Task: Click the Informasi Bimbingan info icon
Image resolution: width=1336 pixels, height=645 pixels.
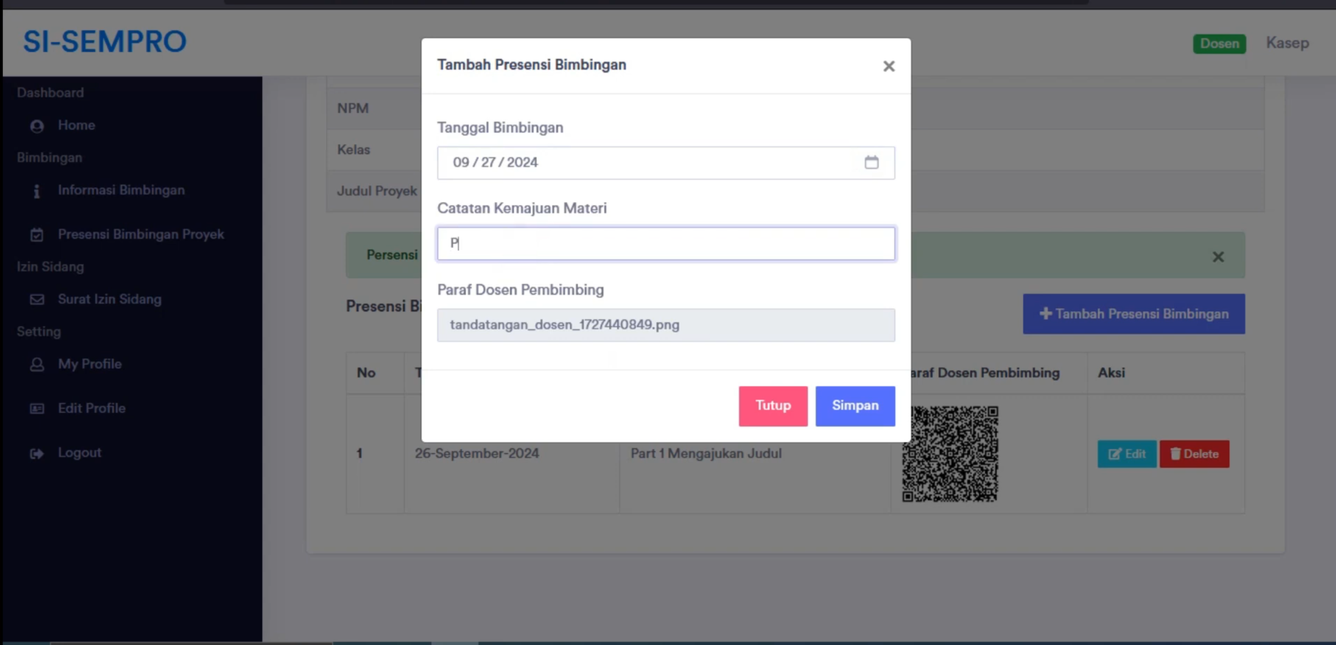Action: (x=37, y=191)
